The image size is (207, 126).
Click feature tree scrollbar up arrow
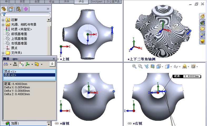coord(49,20)
